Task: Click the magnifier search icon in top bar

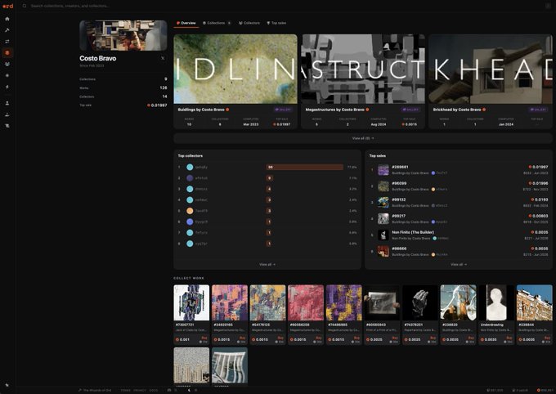Action: click(25, 6)
